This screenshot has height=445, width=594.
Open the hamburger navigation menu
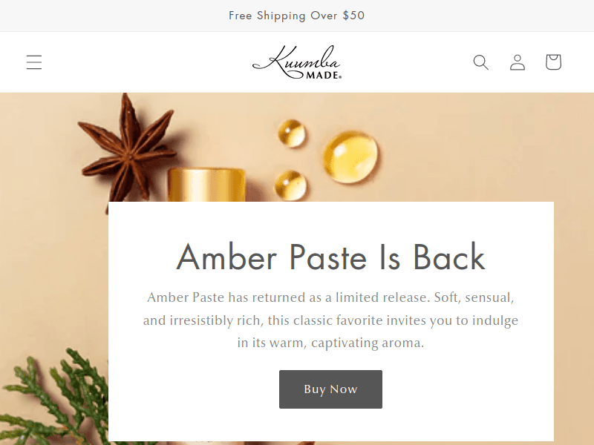pyautogui.click(x=34, y=62)
